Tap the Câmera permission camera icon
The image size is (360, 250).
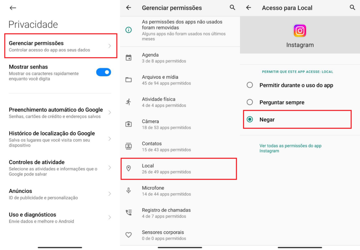[129, 124]
